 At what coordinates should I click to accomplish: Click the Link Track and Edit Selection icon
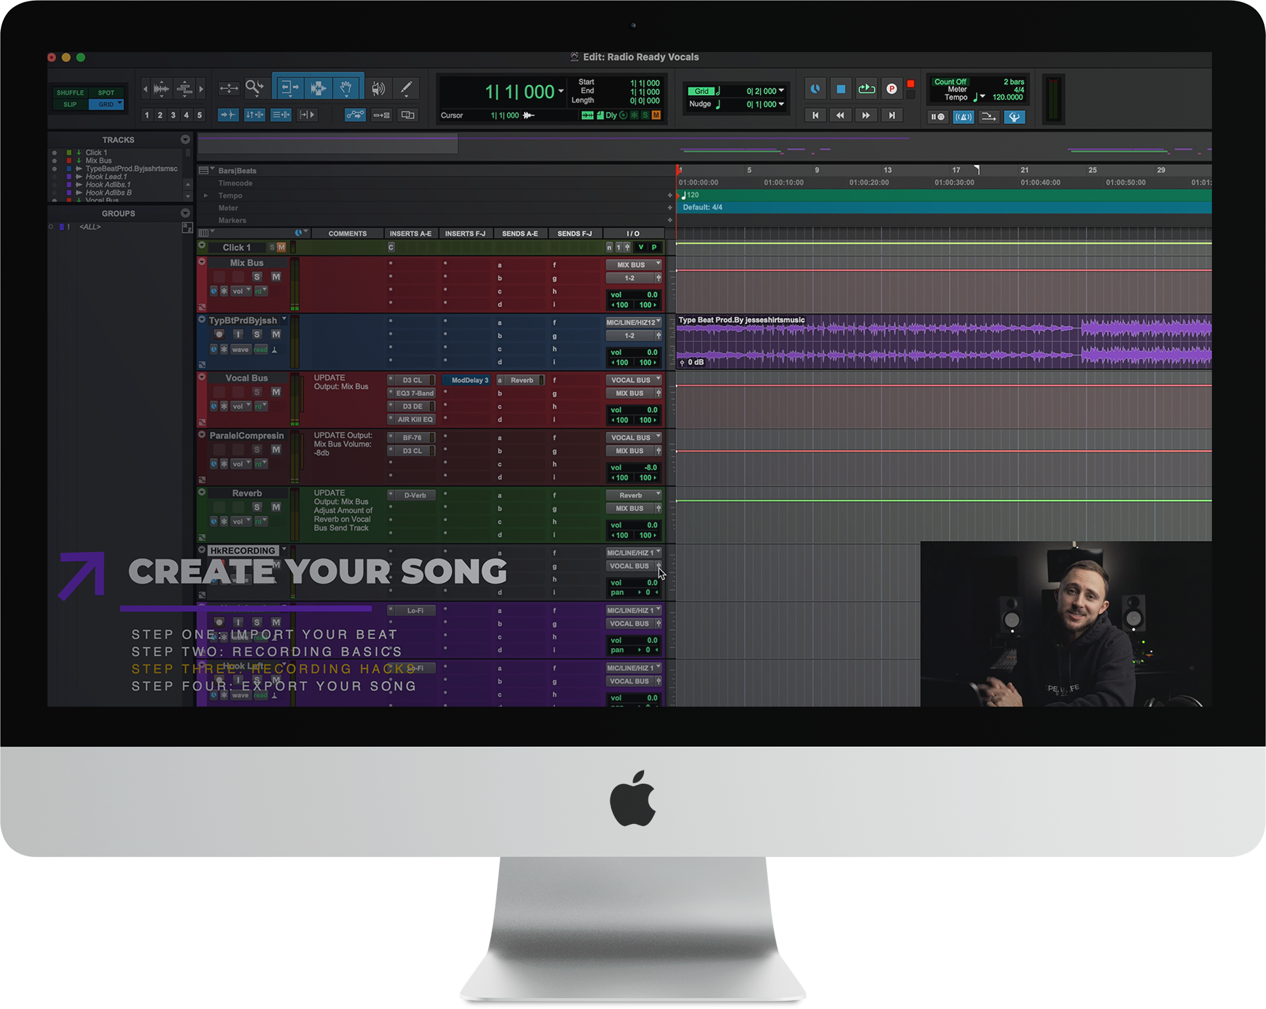click(x=281, y=115)
